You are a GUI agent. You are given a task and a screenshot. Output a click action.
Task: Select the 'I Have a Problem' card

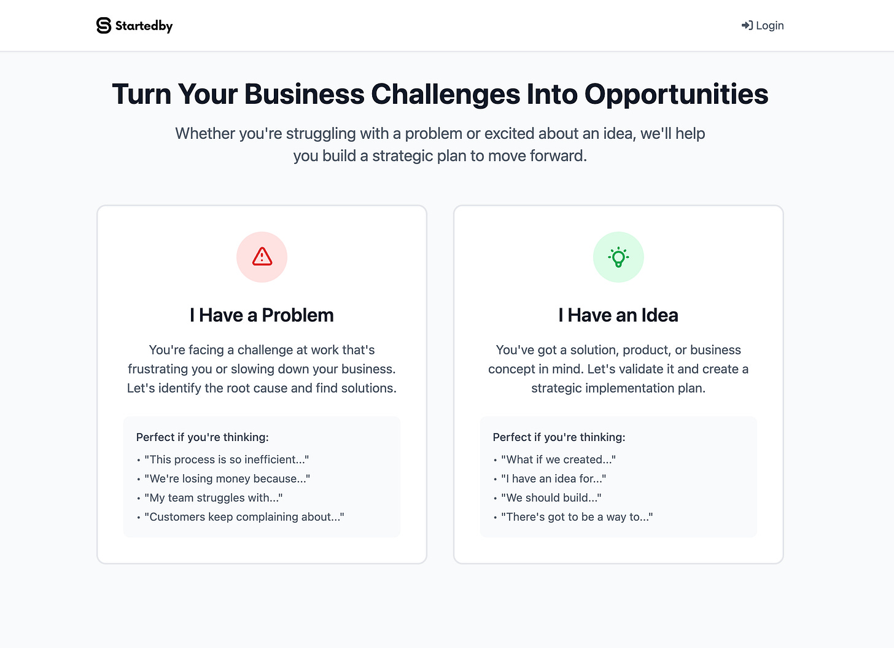coord(262,384)
